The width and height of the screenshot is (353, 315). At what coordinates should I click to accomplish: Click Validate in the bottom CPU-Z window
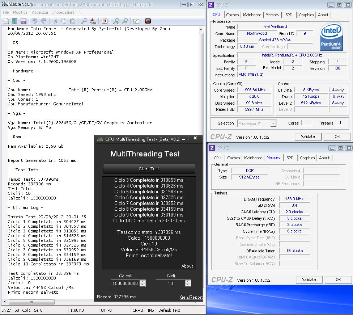coord(309,280)
